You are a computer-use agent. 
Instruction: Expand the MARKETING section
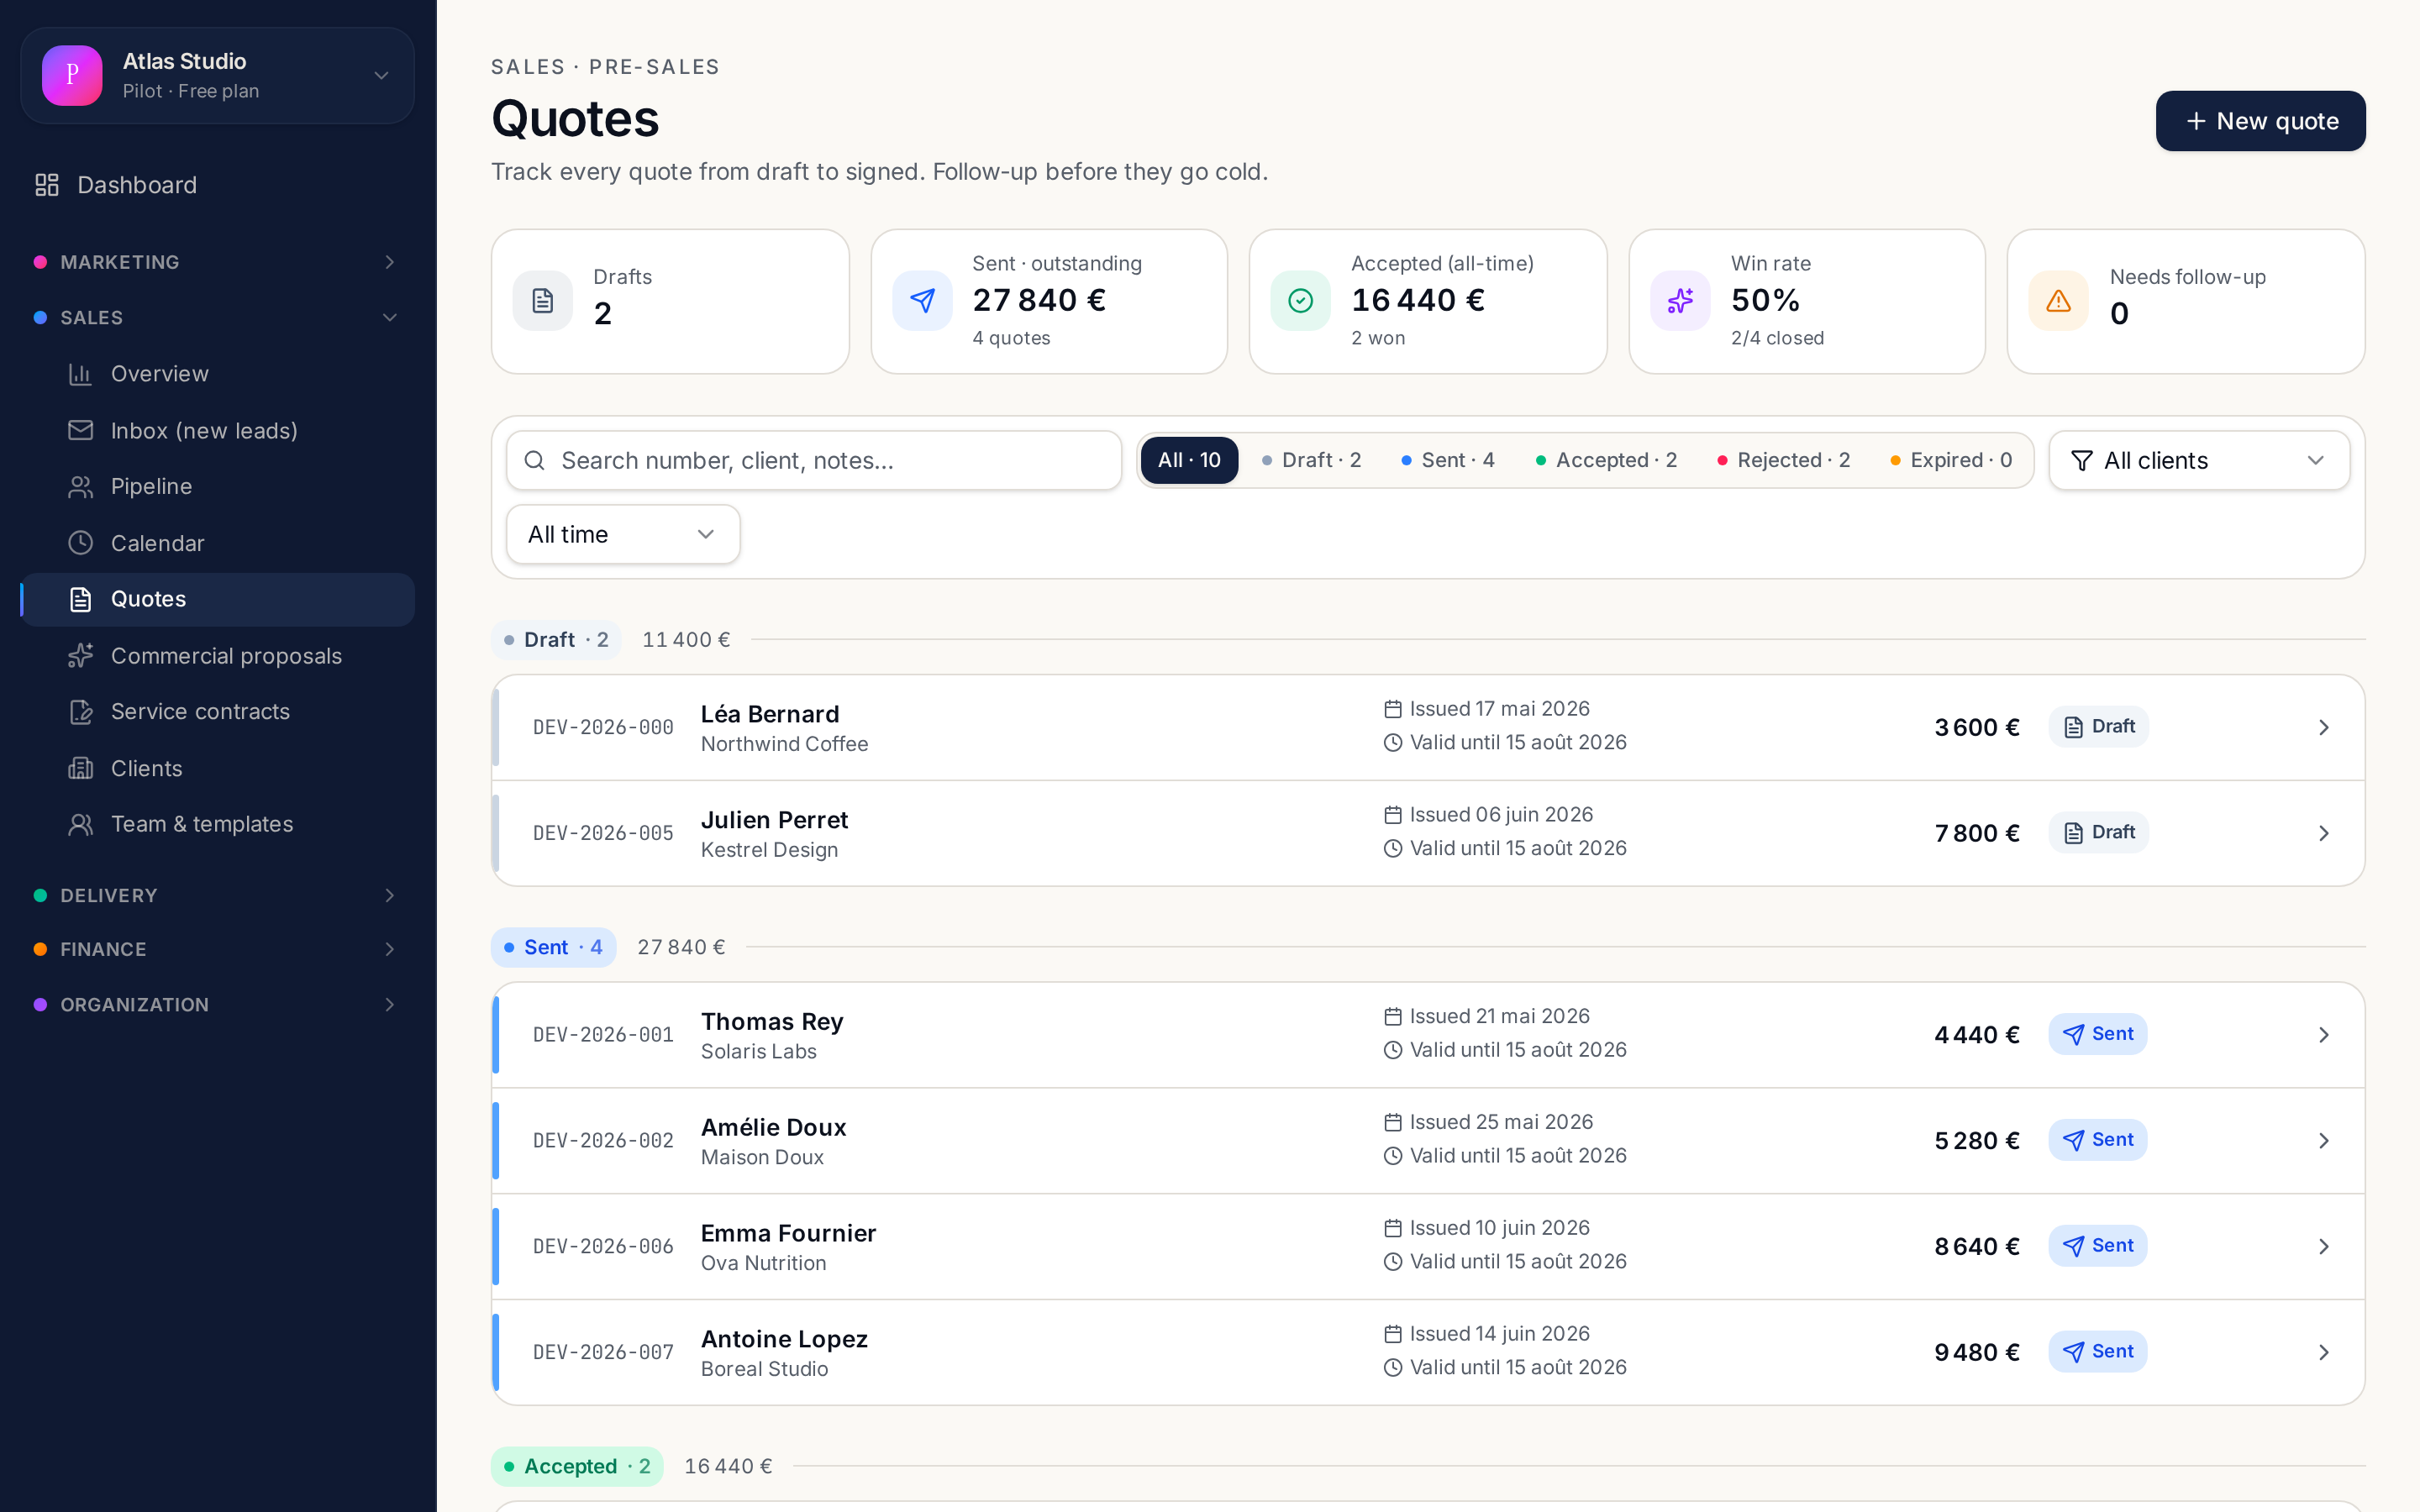217,262
